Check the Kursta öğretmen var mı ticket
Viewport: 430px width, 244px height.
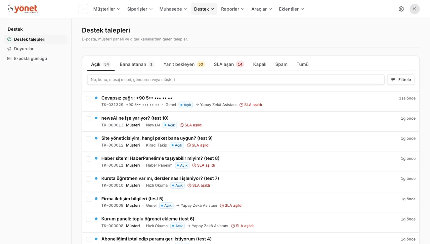coord(89,179)
